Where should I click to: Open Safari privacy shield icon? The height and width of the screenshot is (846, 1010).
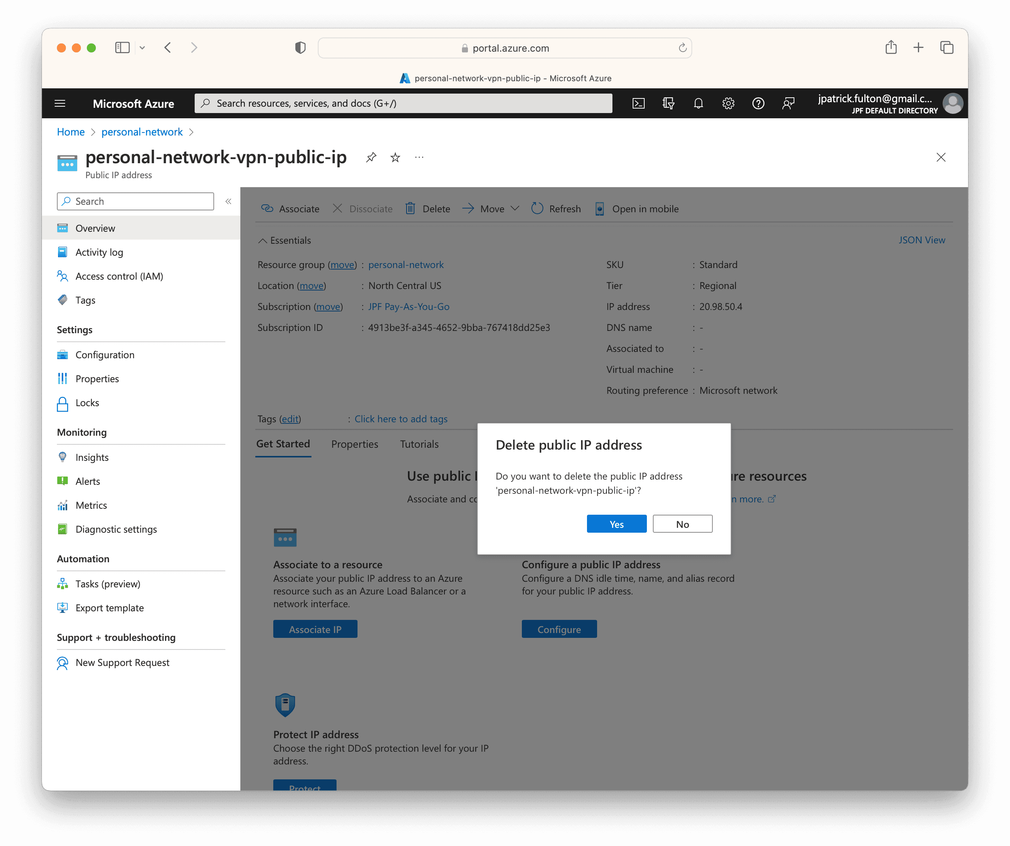coord(300,48)
